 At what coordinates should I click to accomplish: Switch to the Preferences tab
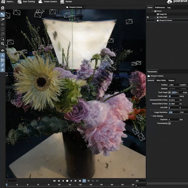160,8
